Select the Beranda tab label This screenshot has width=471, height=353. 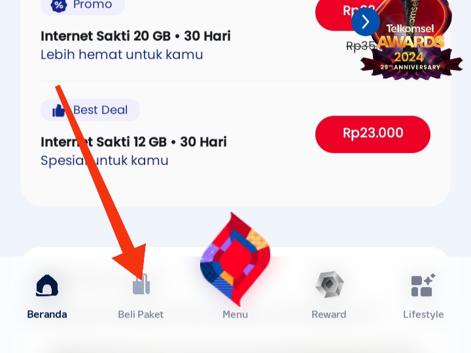pos(47,314)
